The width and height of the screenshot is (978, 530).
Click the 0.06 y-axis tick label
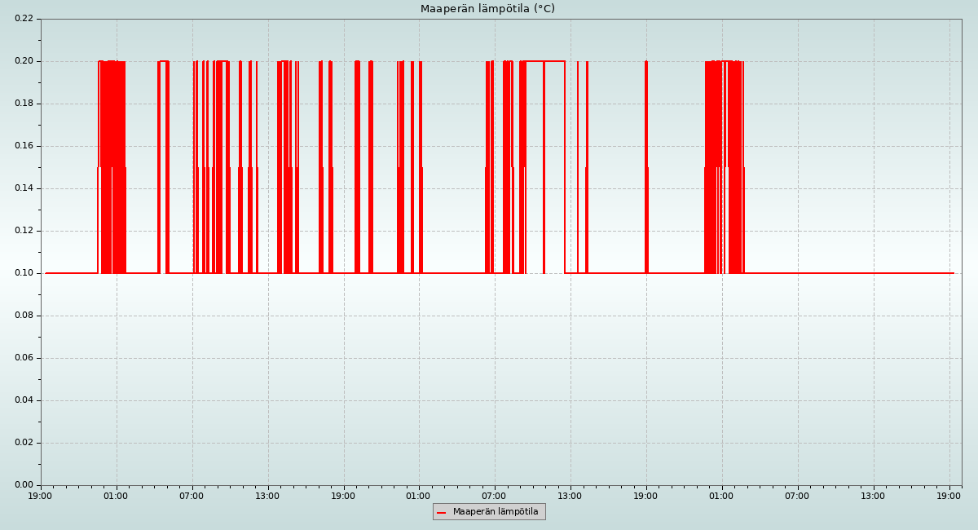[24, 358]
